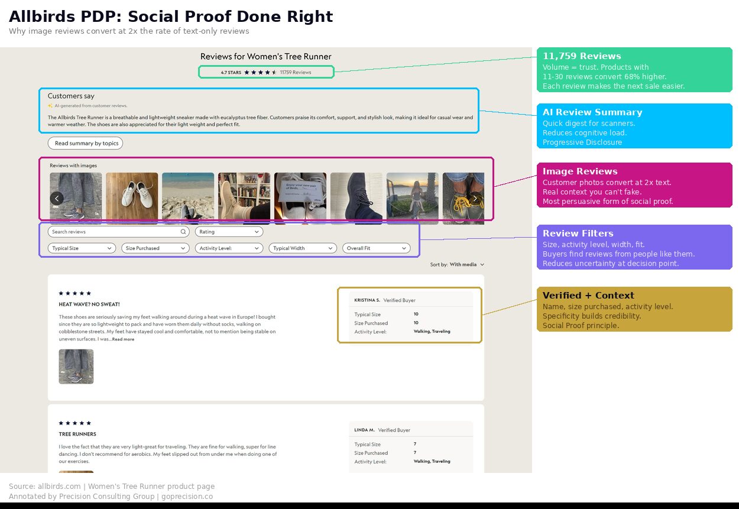
Task: Click the Read summary by topics button
Action: 85,143
